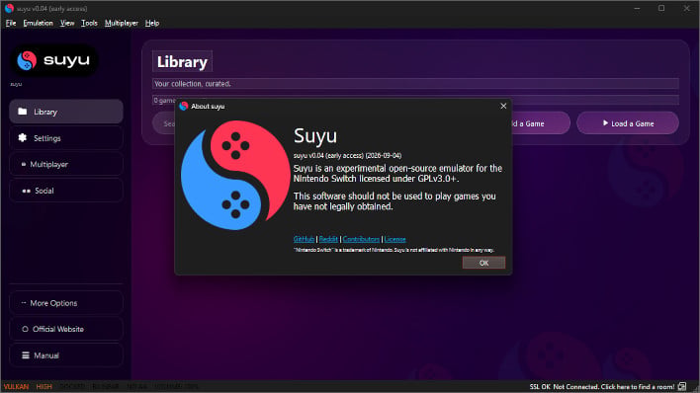The height and width of the screenshot is (393, 700).
Task: Click the suyu logo in the sidebar
Action: 53,60
